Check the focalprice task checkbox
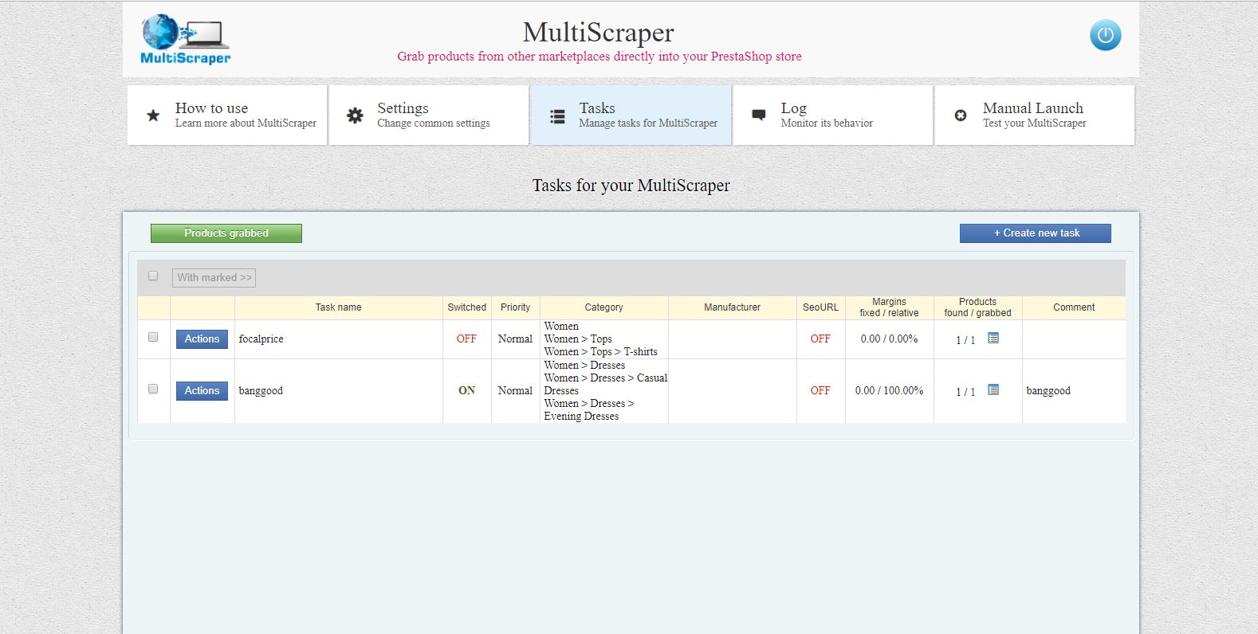This screenshot has height=634, width=1258. point(153,337)
